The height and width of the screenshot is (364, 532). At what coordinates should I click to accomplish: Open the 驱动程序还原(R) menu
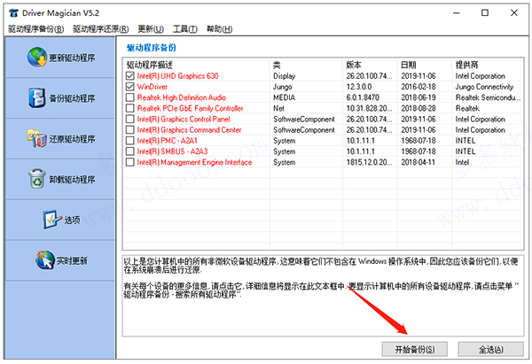pos(101,29)
